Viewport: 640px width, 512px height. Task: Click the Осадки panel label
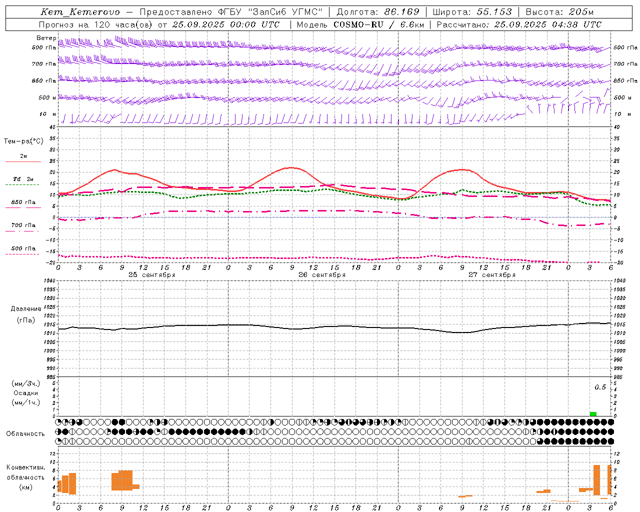tap(25, 393)
